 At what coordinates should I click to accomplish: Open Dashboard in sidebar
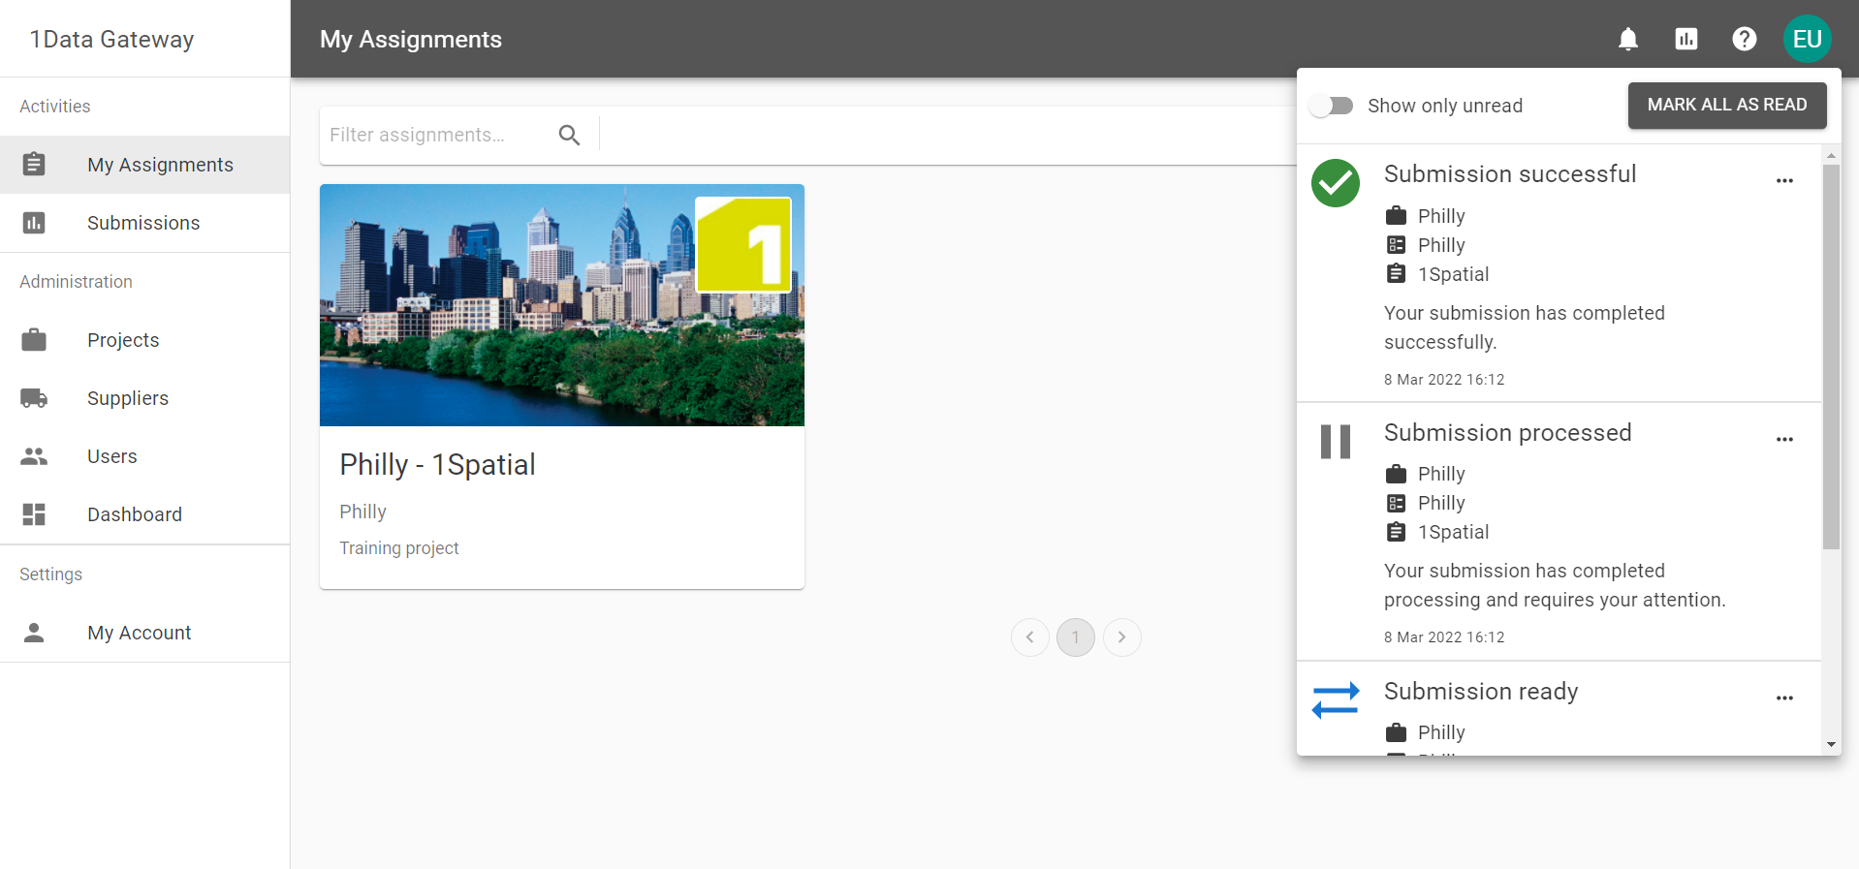pos(145,514)
